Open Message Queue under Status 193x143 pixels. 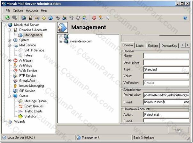(35, 101)
